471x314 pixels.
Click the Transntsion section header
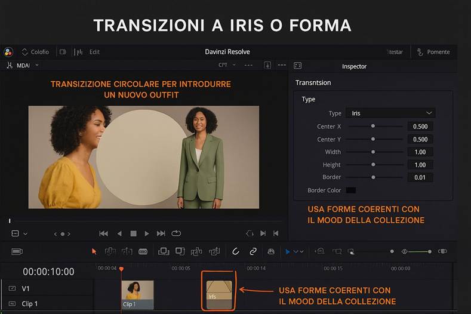click(313, 82)
